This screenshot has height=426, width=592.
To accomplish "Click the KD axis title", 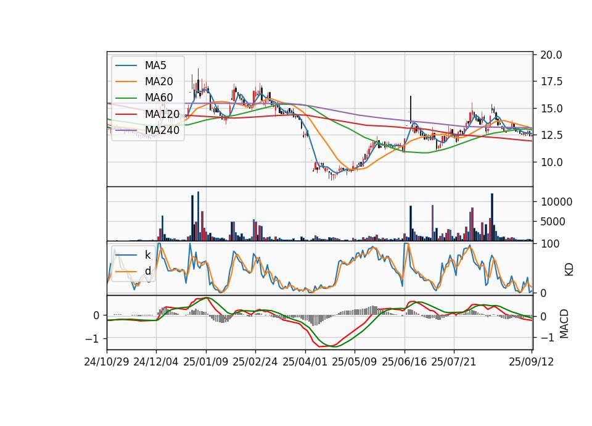I will pos(569,270).
